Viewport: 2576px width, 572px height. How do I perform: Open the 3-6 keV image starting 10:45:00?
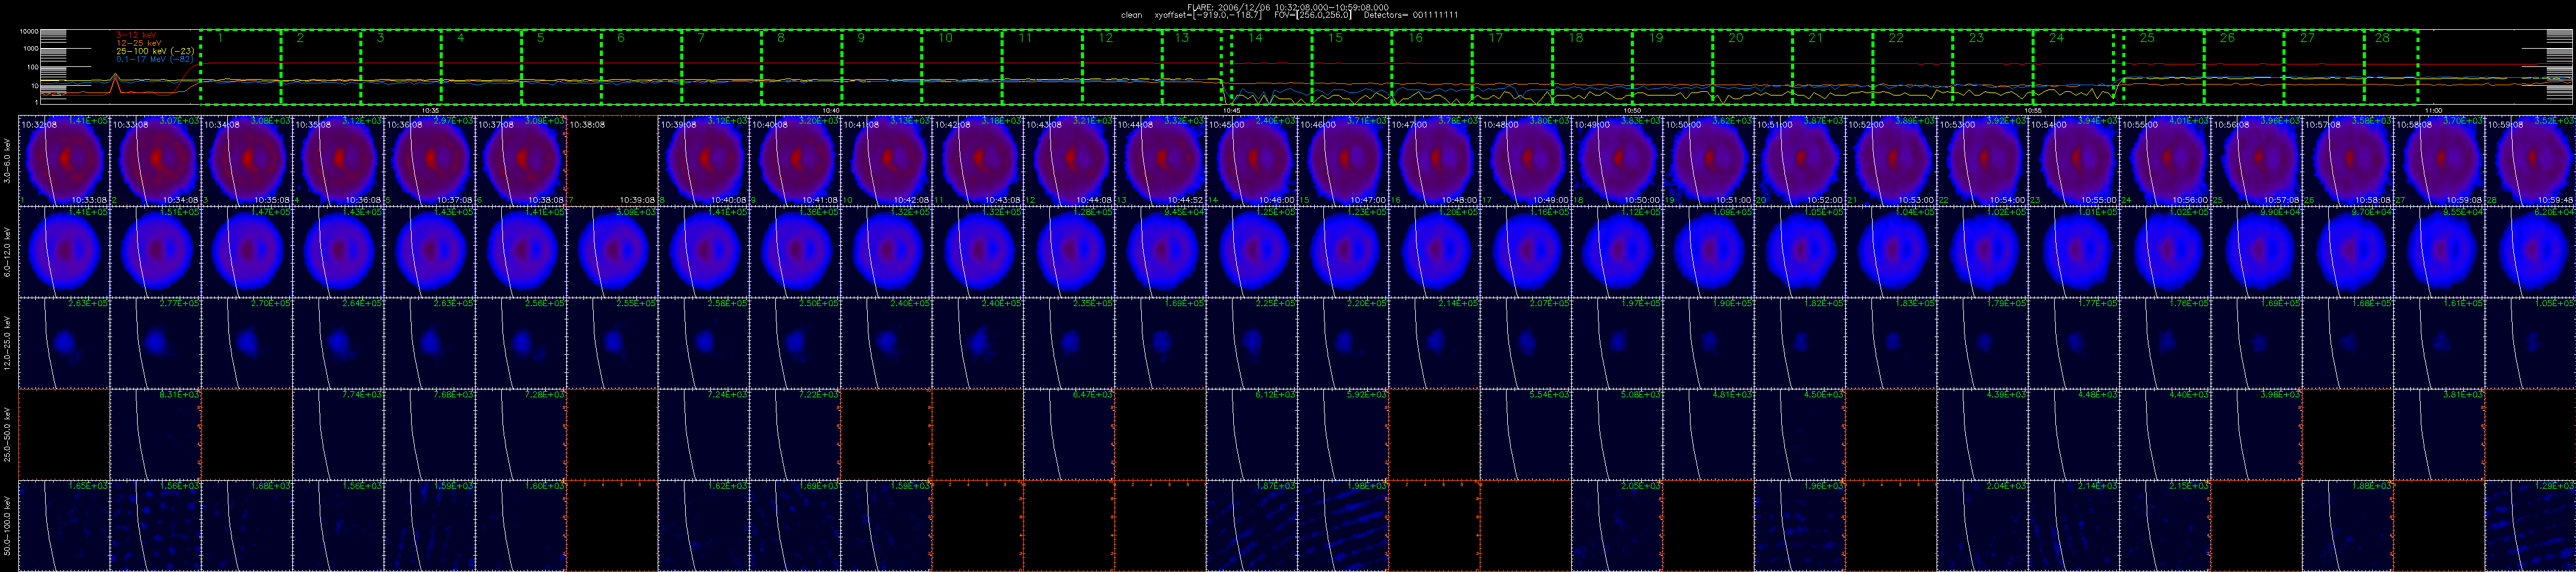tap(1252, 161)
